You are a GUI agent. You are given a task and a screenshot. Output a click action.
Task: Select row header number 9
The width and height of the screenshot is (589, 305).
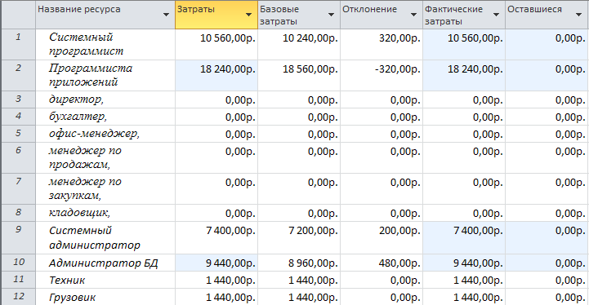(19, 237)
